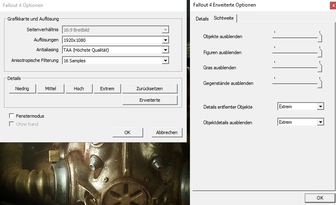The height and width of the screenshot is (205, 336).
Task: Click the Abbrechen button
Action: [167, 132]
